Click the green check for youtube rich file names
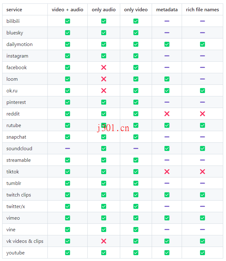The width and height of the screenshot is (226, 261). (202, 253)
